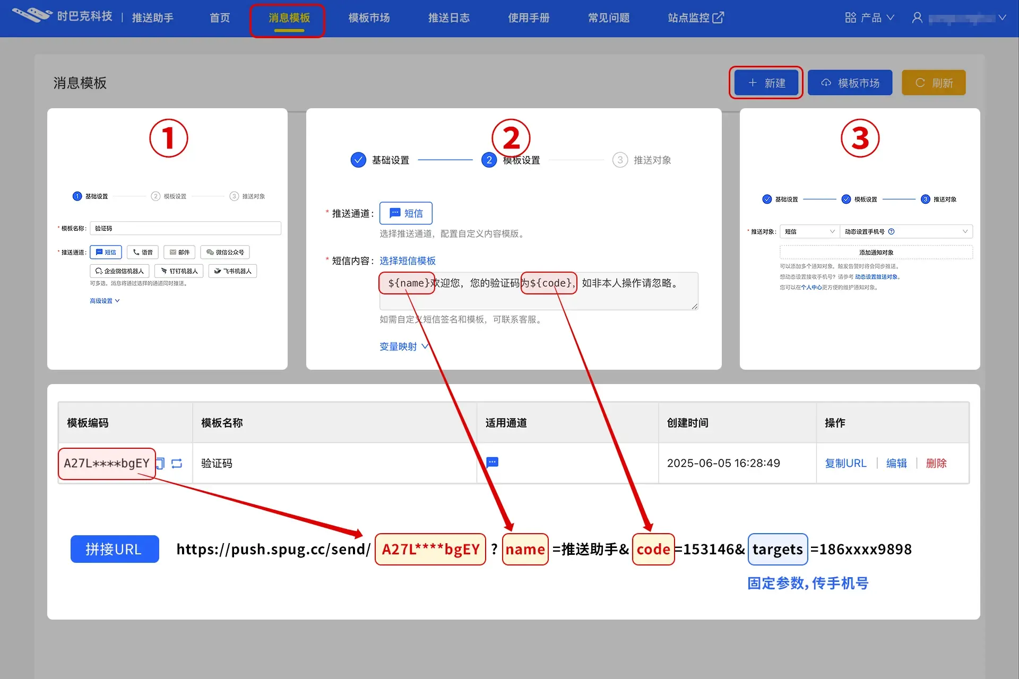Click the help icon beside 动态设置手机号

coord(892,231)
